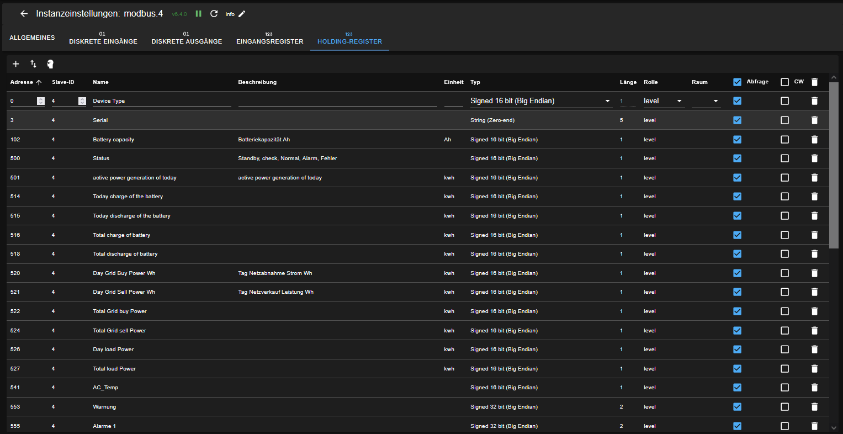Image resolution: width=843 pixels, height=434 pixels.
Task: Open the Raum dropdown in the Device Type row
Action: pyautogui.click(x=706, y=101)
